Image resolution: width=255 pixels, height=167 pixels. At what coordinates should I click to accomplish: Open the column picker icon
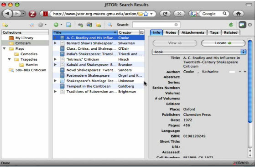pyautogui.click(x=142, y=32)
